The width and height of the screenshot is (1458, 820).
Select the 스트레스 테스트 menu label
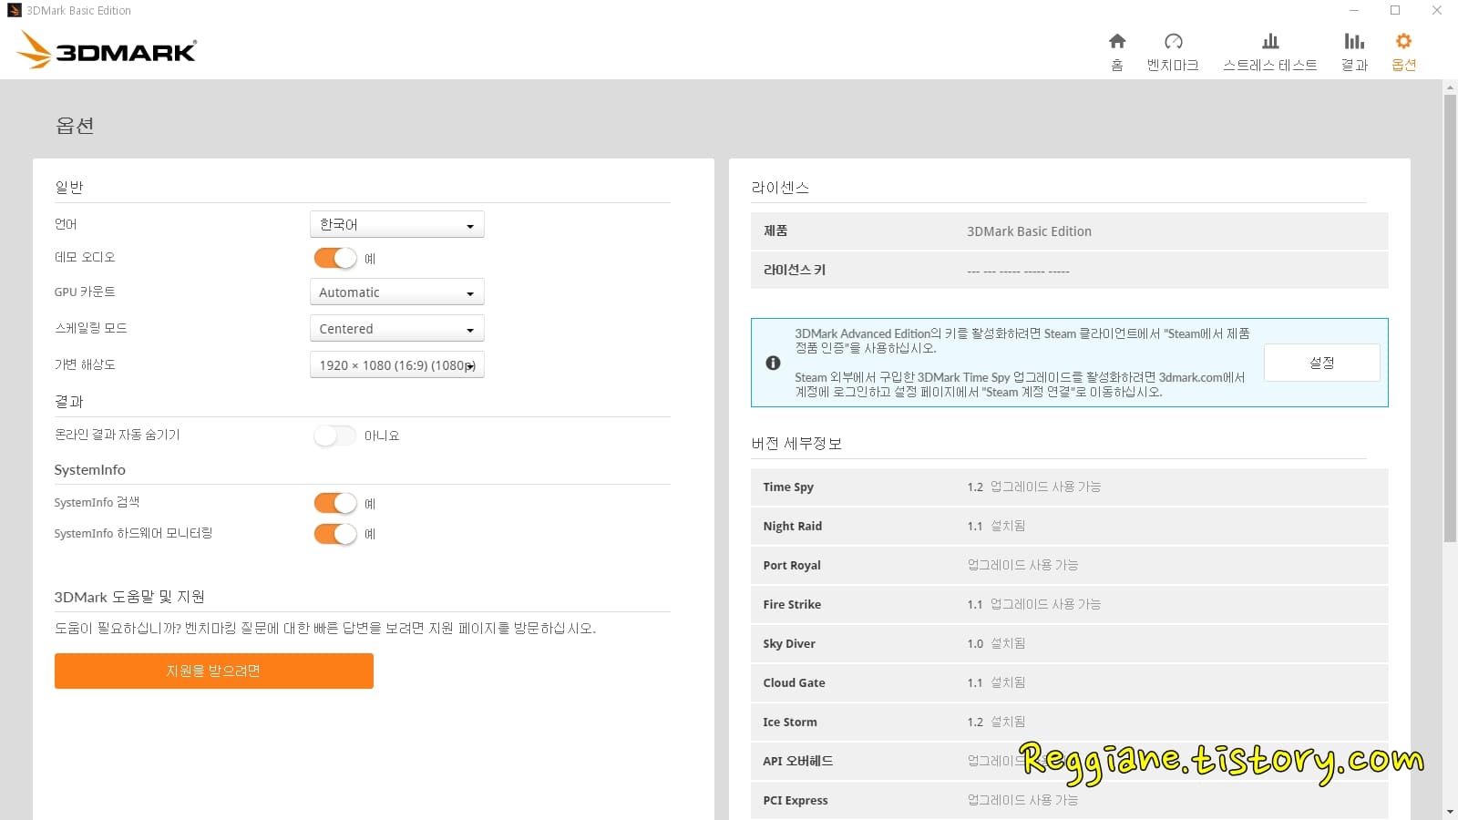(x=1270, y=65)
